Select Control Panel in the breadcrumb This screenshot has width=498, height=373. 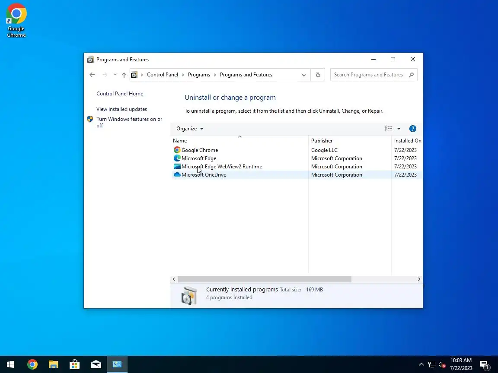162,75
